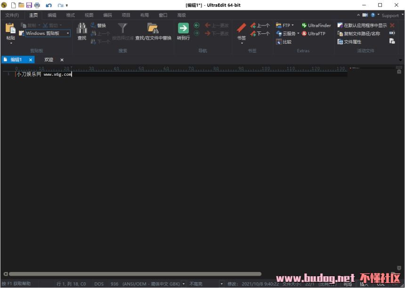Click the horizontal scrollbar at editor bottom

tap(135, 274)
